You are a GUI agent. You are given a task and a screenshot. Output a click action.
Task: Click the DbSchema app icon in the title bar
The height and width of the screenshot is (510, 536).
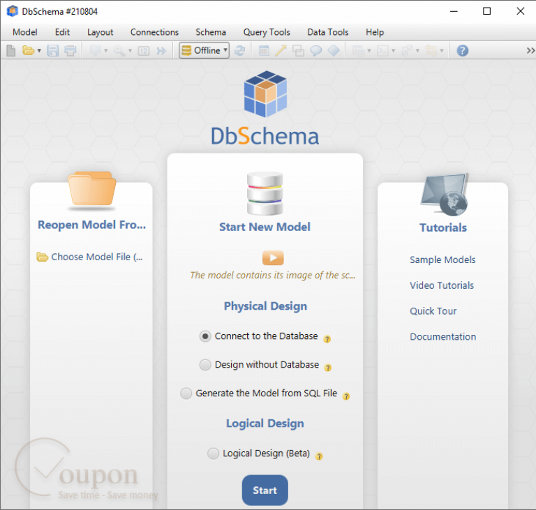click(13, 11)
